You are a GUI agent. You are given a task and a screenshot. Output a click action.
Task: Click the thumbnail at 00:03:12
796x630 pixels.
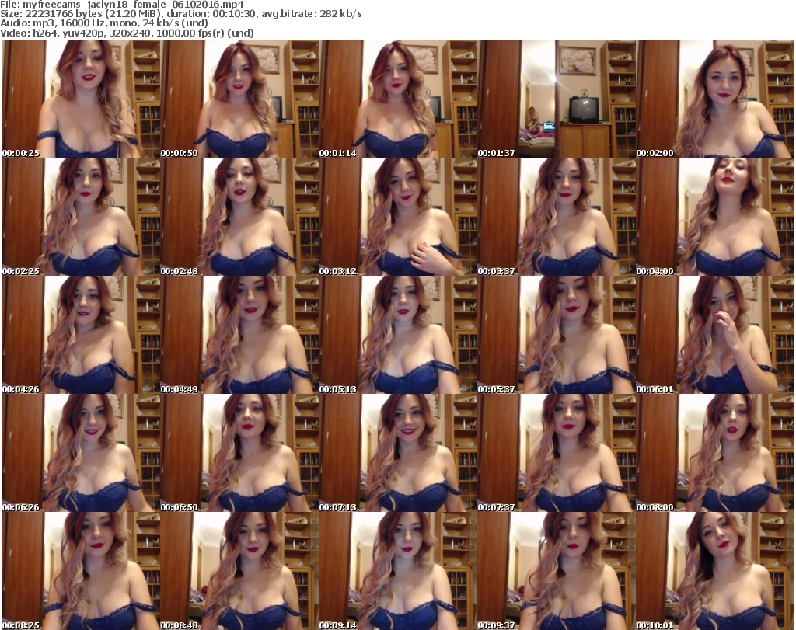(x=397, y=217)
